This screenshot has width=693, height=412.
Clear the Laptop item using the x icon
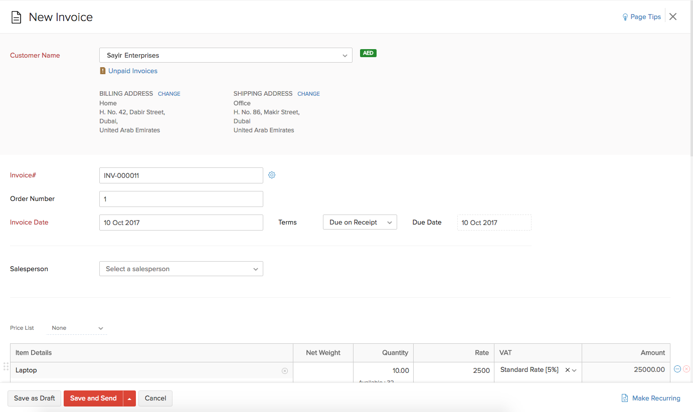pos(285,370)
